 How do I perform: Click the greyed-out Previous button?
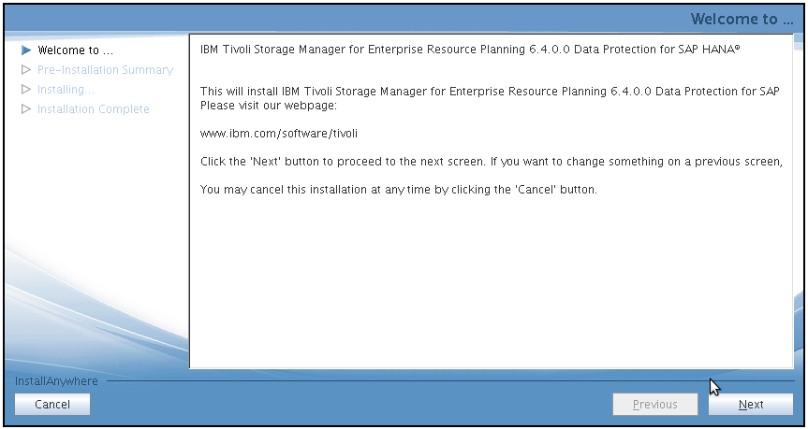[x=655, y=405]
